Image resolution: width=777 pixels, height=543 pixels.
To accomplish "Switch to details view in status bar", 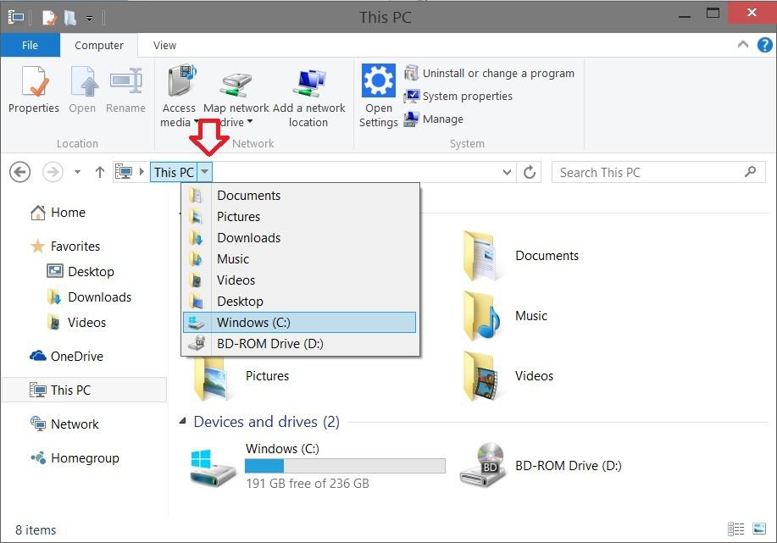I will point(736,529).
